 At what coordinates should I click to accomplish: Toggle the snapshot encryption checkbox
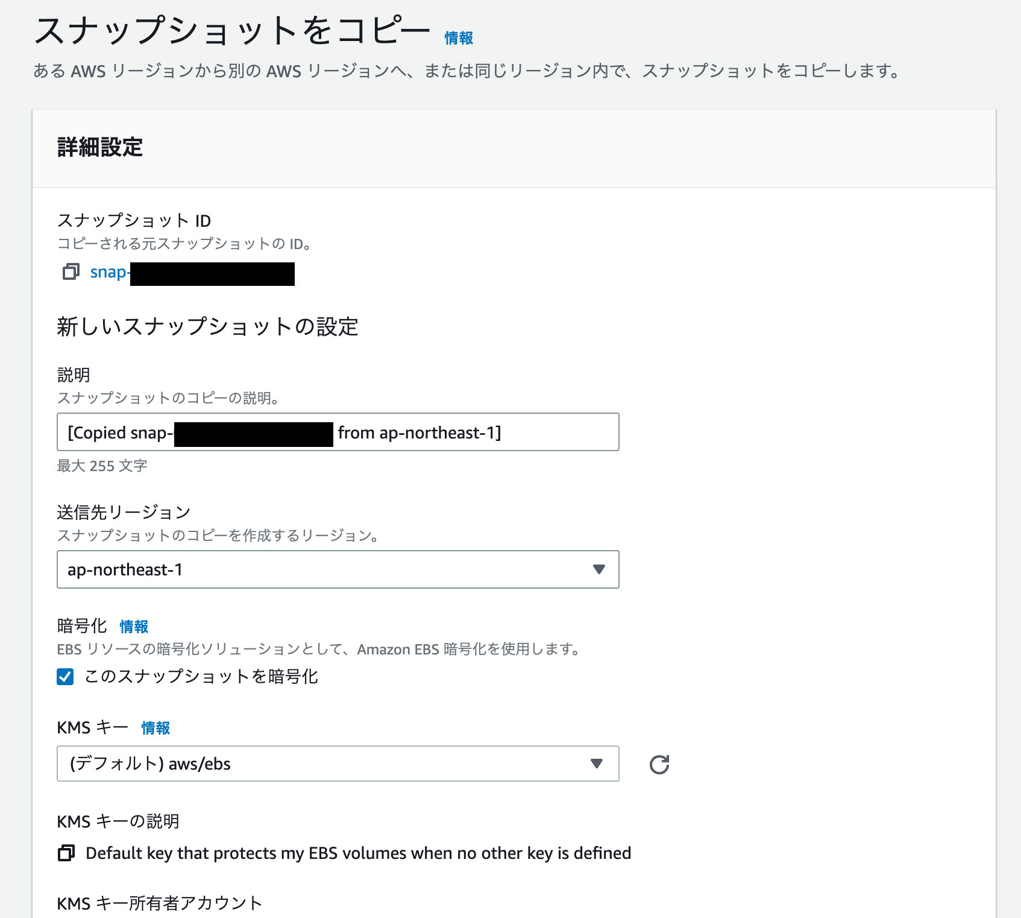(64, 677)
